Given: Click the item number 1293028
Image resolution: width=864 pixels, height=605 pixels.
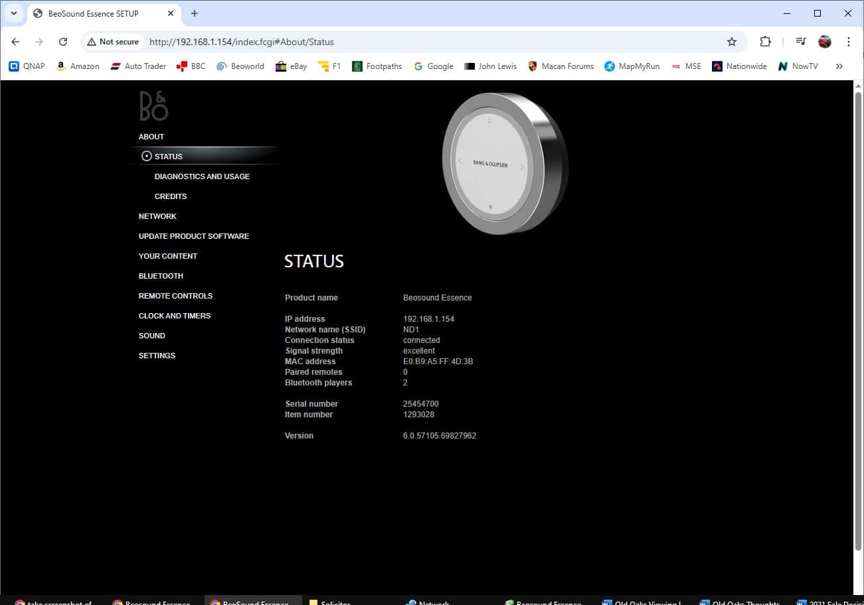Looking at the screenshot, I should tap(419, 415).
